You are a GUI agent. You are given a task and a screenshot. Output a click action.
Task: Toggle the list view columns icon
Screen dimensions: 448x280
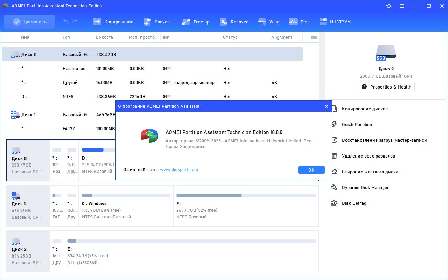(314, 37)
